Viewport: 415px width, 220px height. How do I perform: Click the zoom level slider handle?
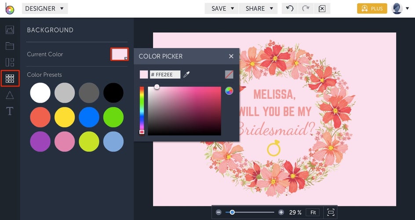tap(232, 213)
